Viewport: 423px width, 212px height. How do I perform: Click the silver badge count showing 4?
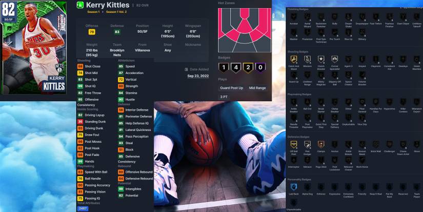tap(235, 67)
